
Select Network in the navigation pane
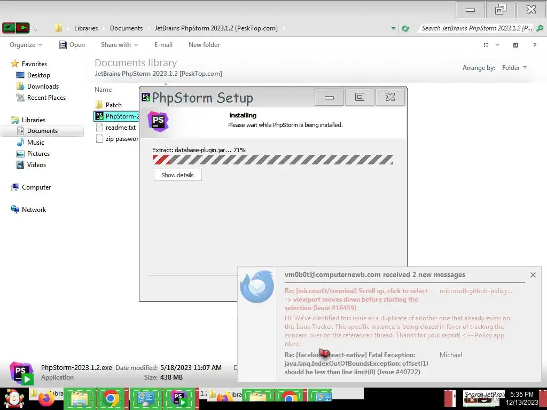point(29,209)
